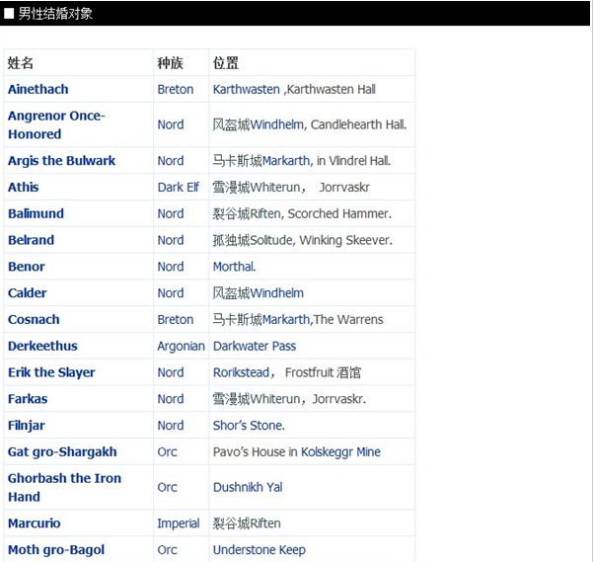Click the Cosnach name link
This screenshot has width=593, height=562.
point(34,319)
